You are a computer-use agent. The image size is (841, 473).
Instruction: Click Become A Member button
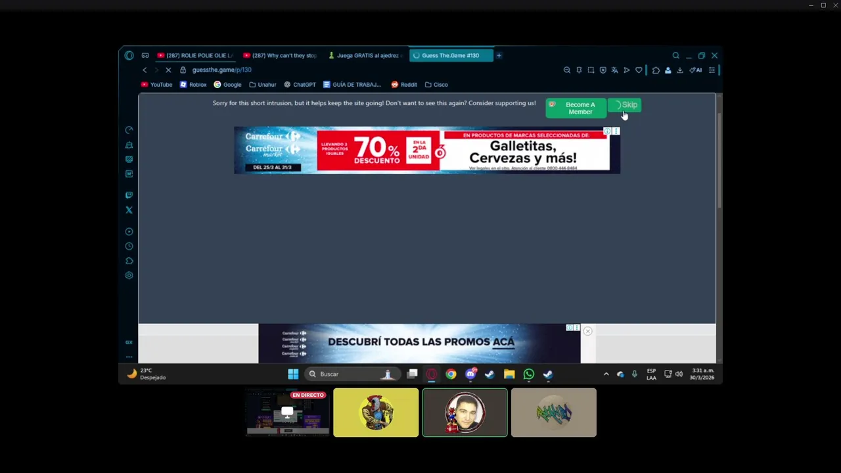[576, 108]
